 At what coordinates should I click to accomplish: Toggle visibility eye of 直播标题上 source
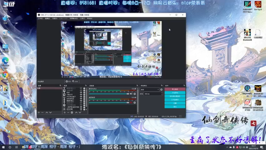[x=81, y=101]
